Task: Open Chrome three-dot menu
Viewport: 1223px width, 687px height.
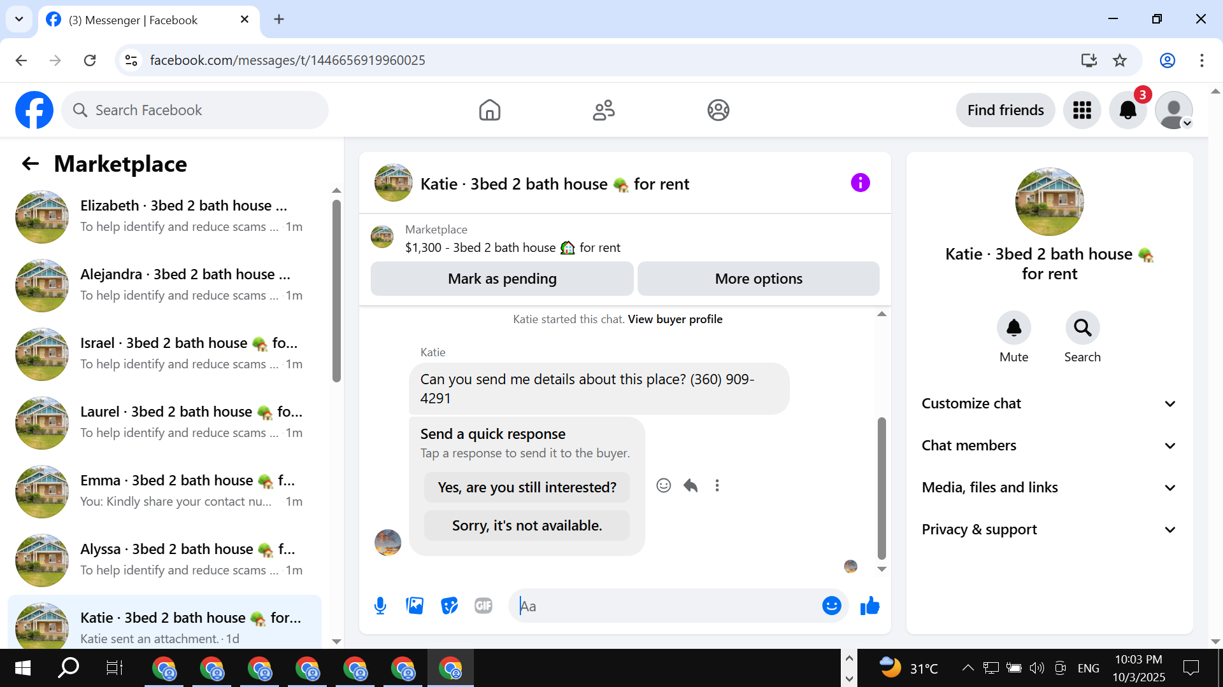Action: coord(1202,60)
